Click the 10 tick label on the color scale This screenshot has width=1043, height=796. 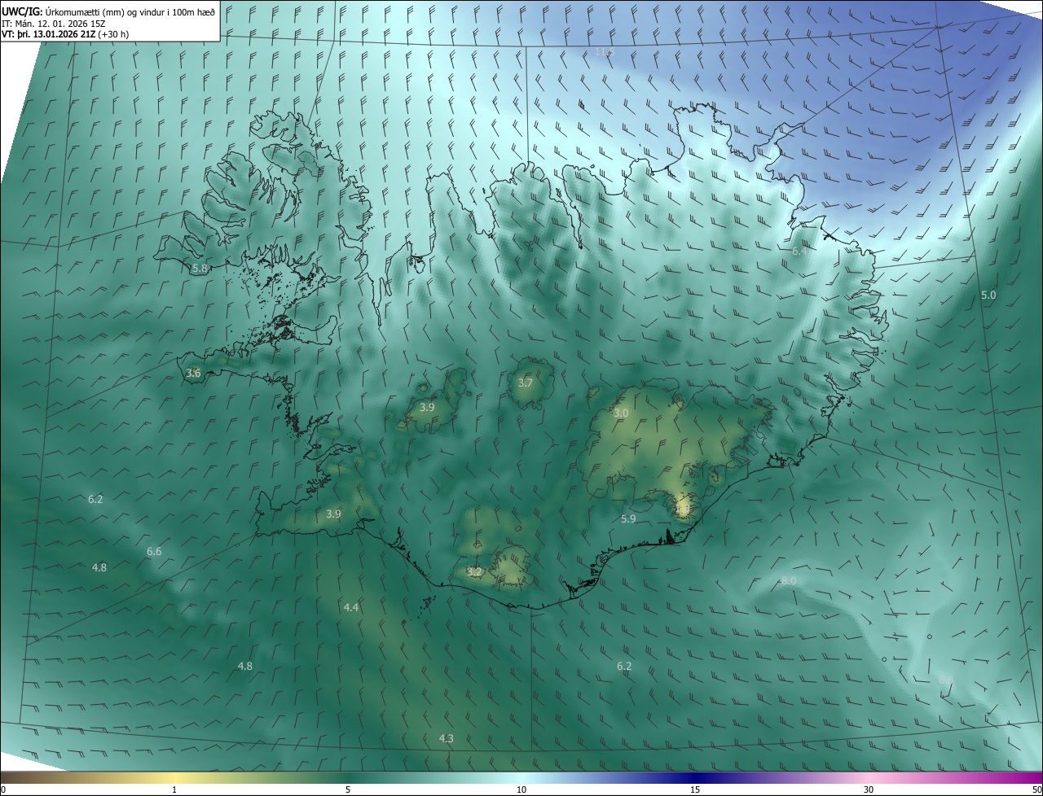(521, 789)
